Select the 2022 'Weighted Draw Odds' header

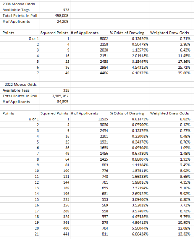(x=170, y=113)
